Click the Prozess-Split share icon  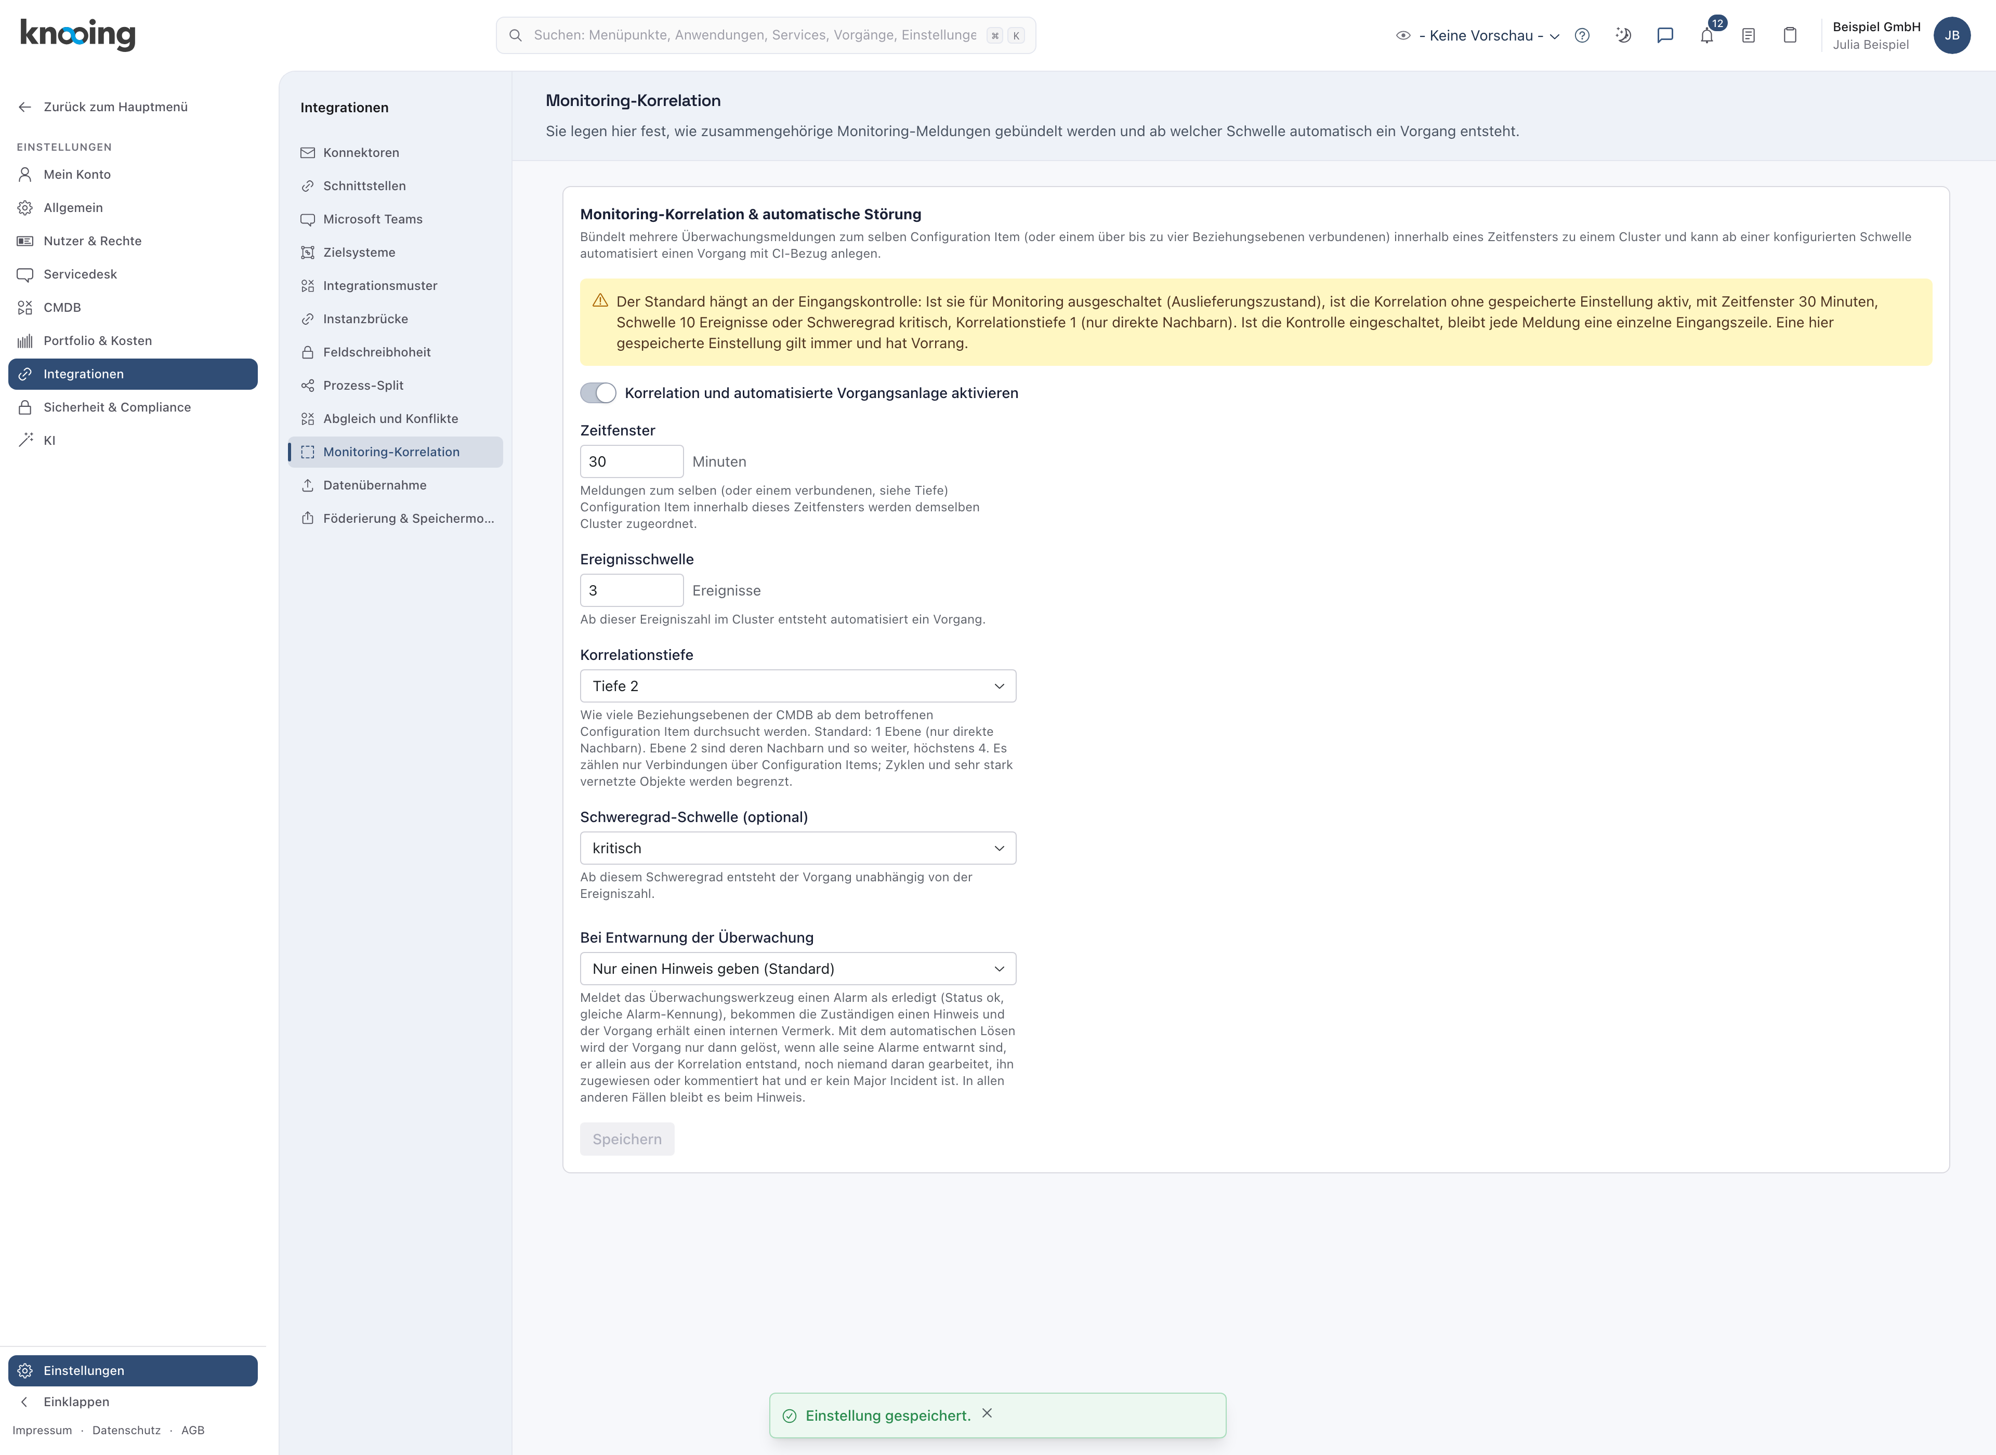307,386
